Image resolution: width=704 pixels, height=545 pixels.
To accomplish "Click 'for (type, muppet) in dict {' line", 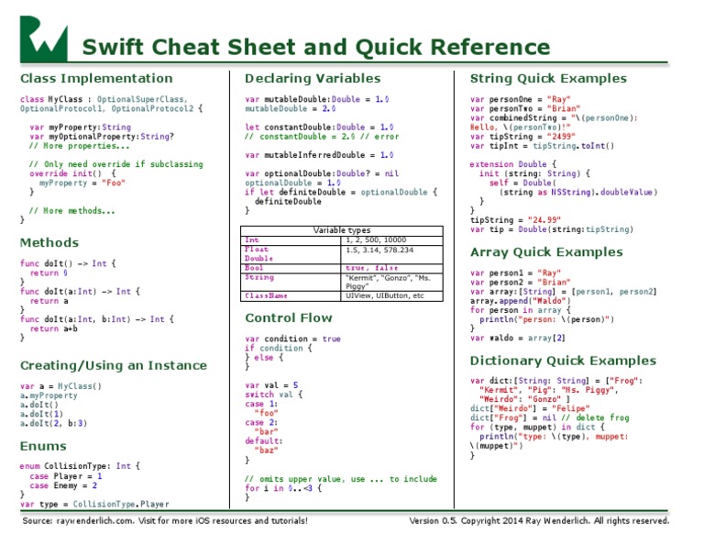I will coord(537,428).
